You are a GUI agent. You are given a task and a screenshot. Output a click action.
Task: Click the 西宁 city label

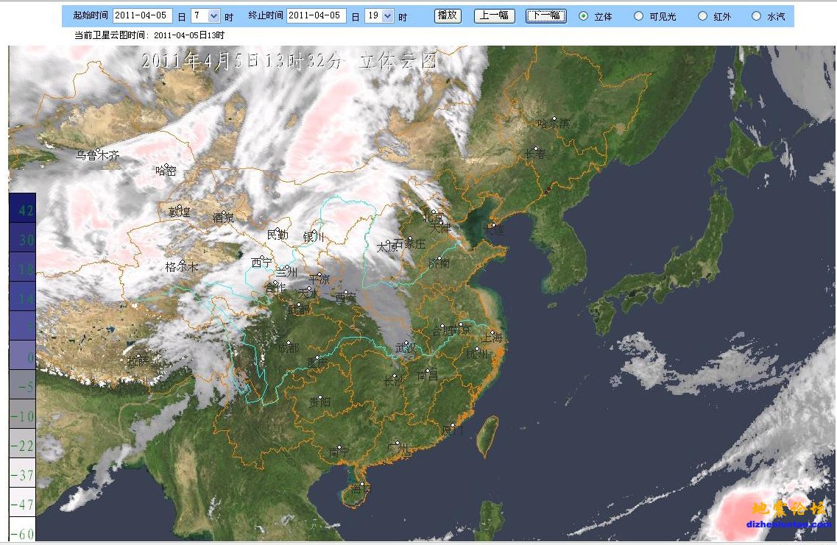tap(261, 263)
